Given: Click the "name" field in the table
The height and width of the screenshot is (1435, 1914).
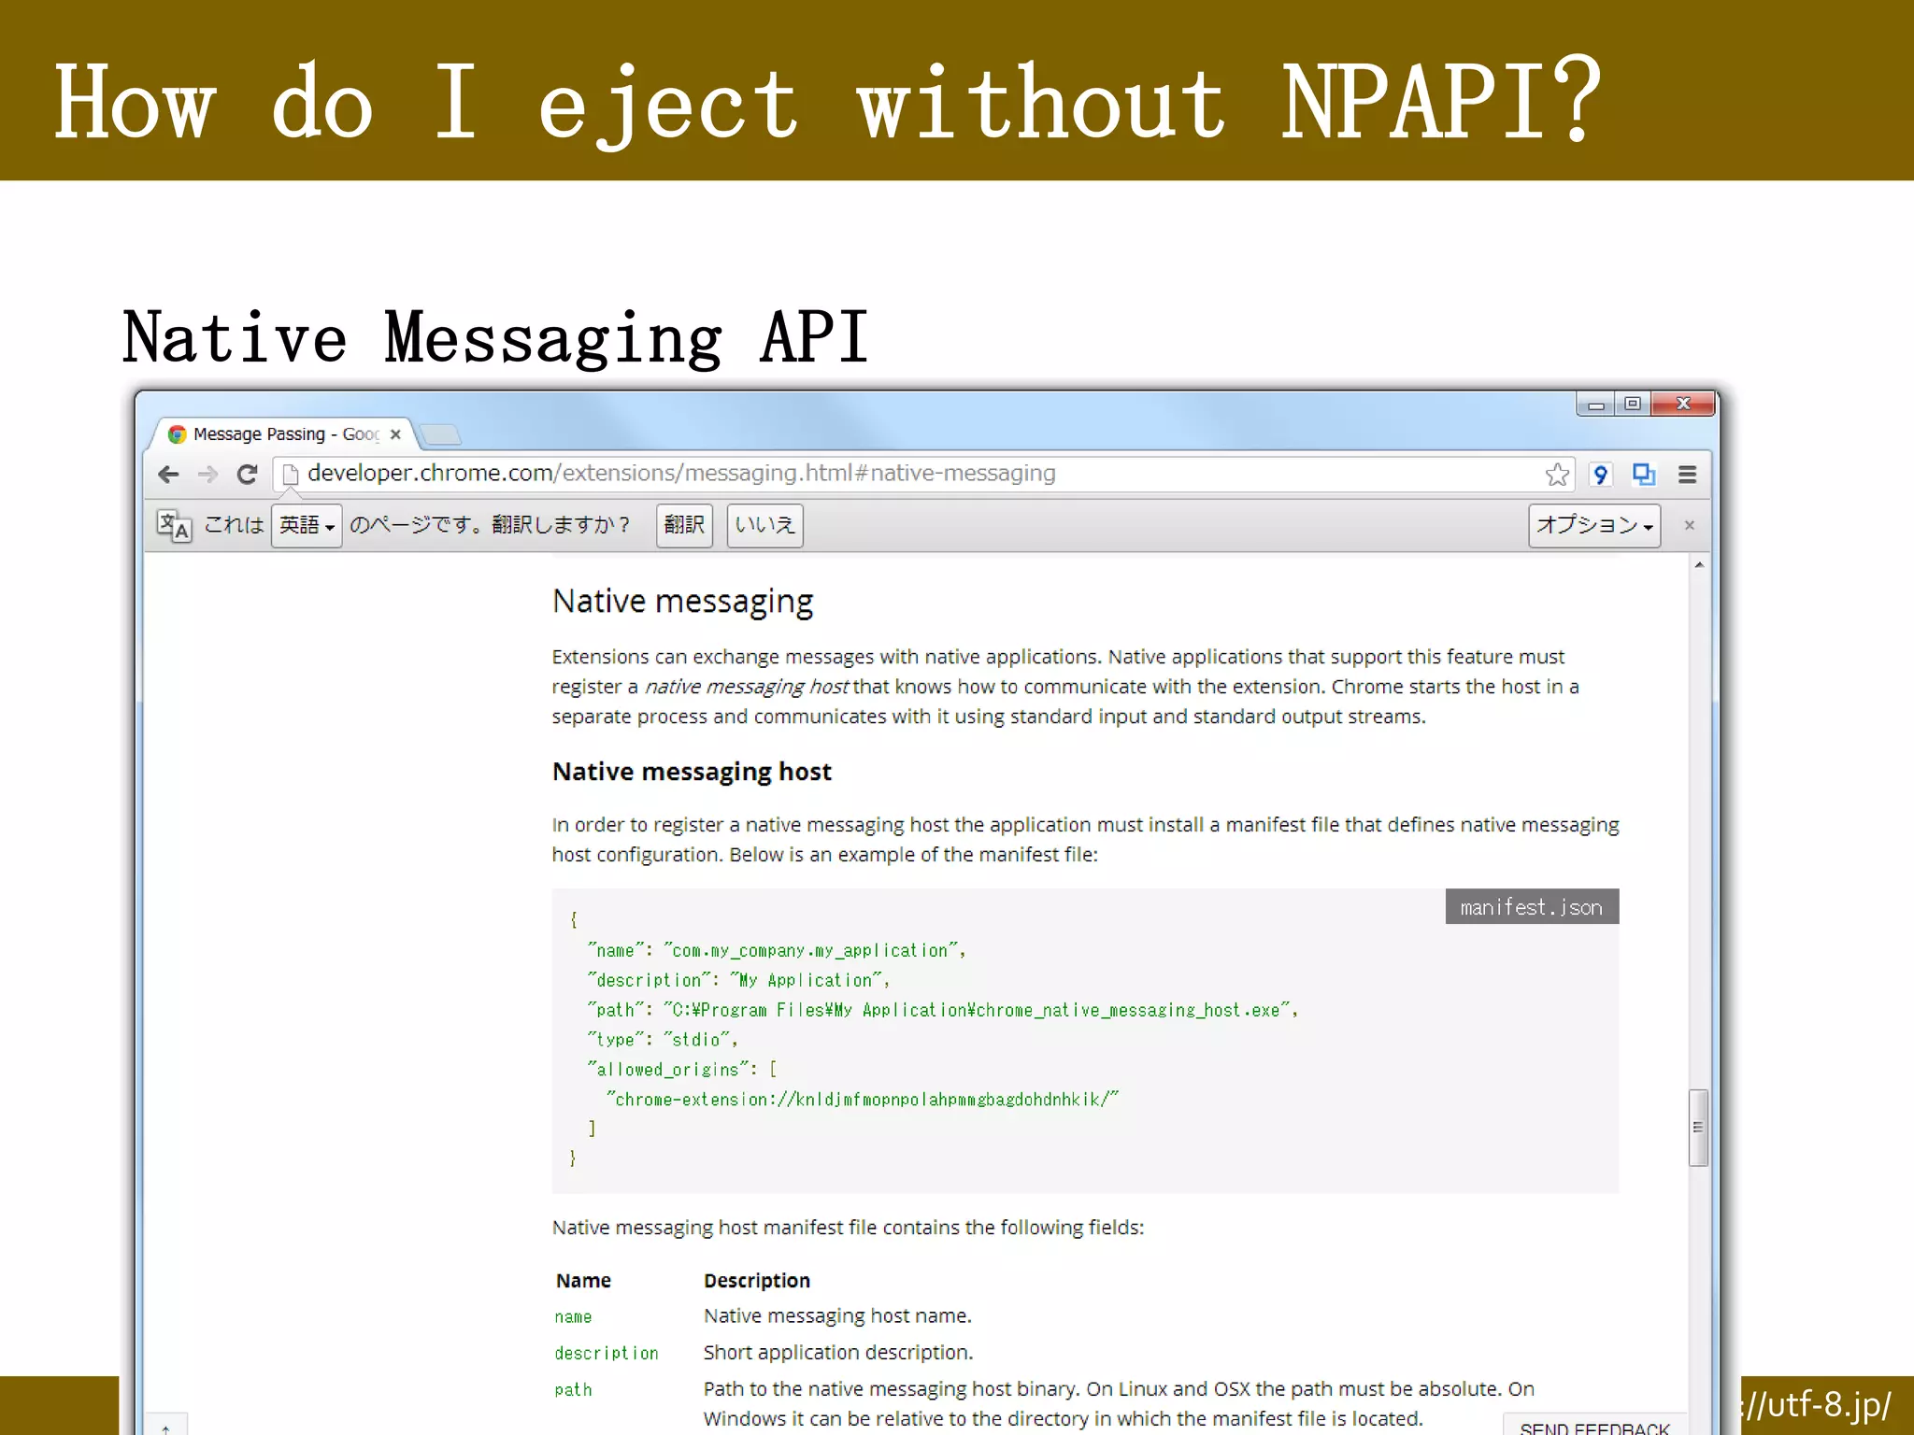Looking at the screenshot, I should 573,1316.
